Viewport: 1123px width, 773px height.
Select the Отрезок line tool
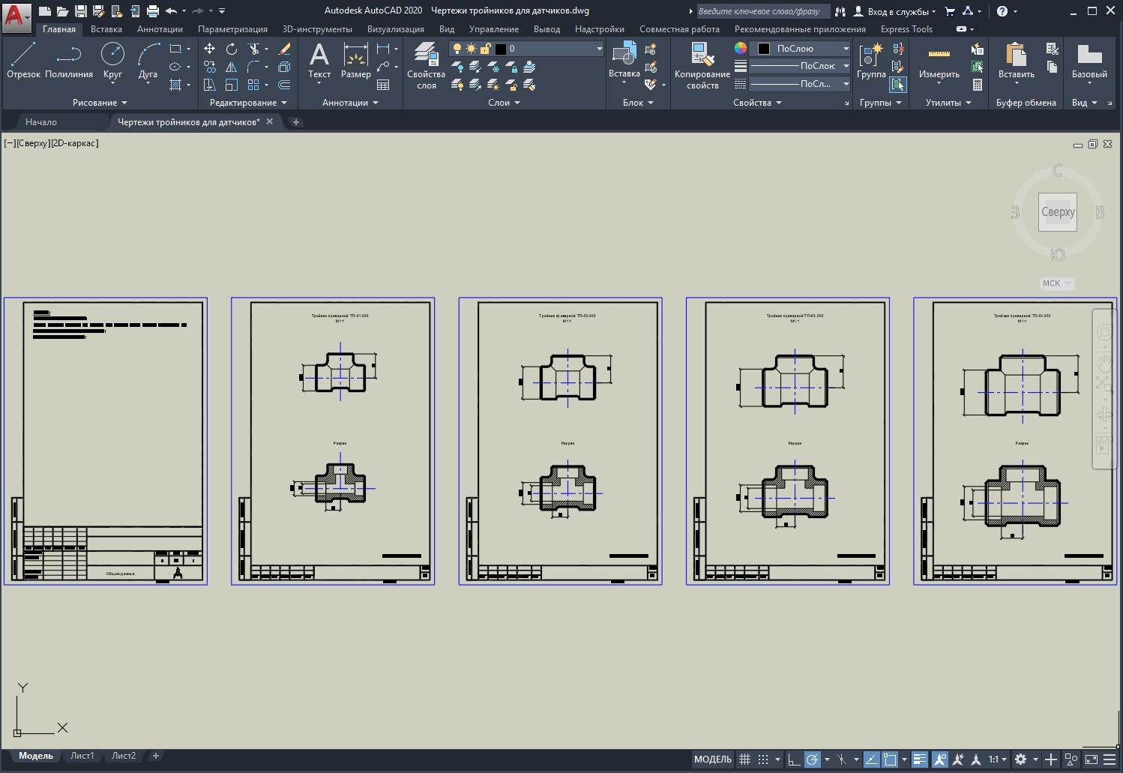coord(23,61)
